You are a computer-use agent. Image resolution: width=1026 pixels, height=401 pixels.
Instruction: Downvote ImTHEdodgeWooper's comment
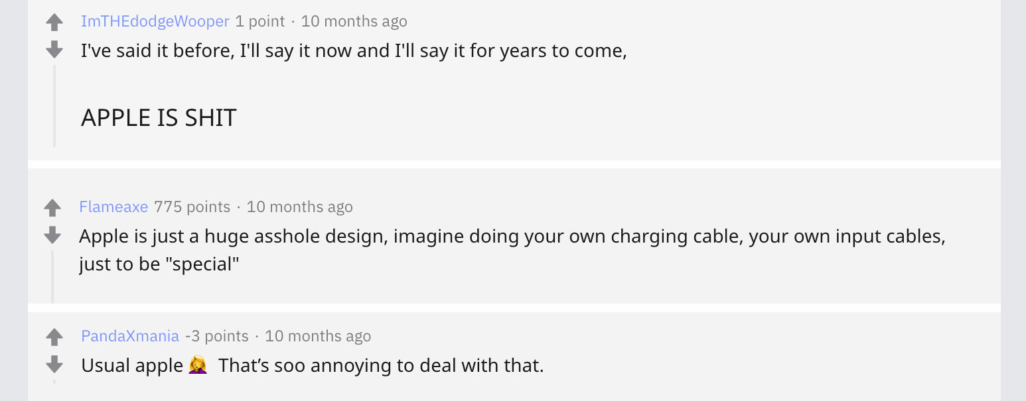point(54,49)
